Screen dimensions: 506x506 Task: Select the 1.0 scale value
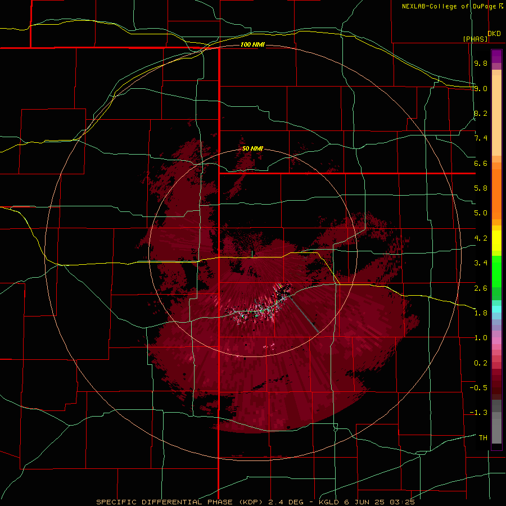coord(481,338)
